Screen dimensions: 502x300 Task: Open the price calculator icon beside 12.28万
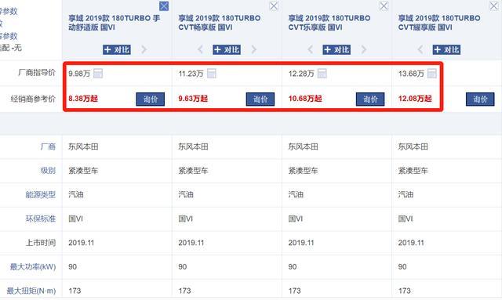pyautogui.click(x=322, y=74)
